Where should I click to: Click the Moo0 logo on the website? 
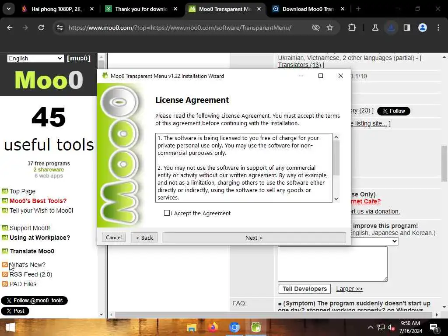coord(49,80)
